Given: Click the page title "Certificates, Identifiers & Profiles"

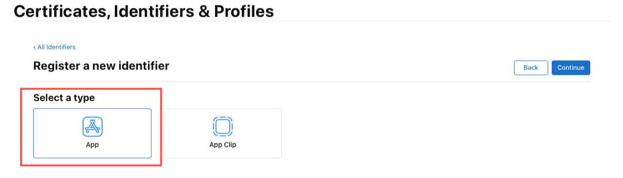Looking at the screenshot, I should [x=144, y=11].
